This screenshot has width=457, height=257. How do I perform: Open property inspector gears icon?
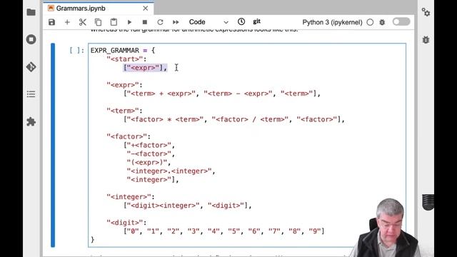point(426,12)
